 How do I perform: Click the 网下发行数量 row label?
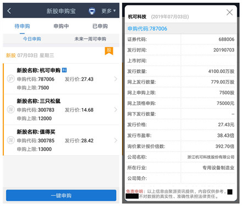click(142, 114)
